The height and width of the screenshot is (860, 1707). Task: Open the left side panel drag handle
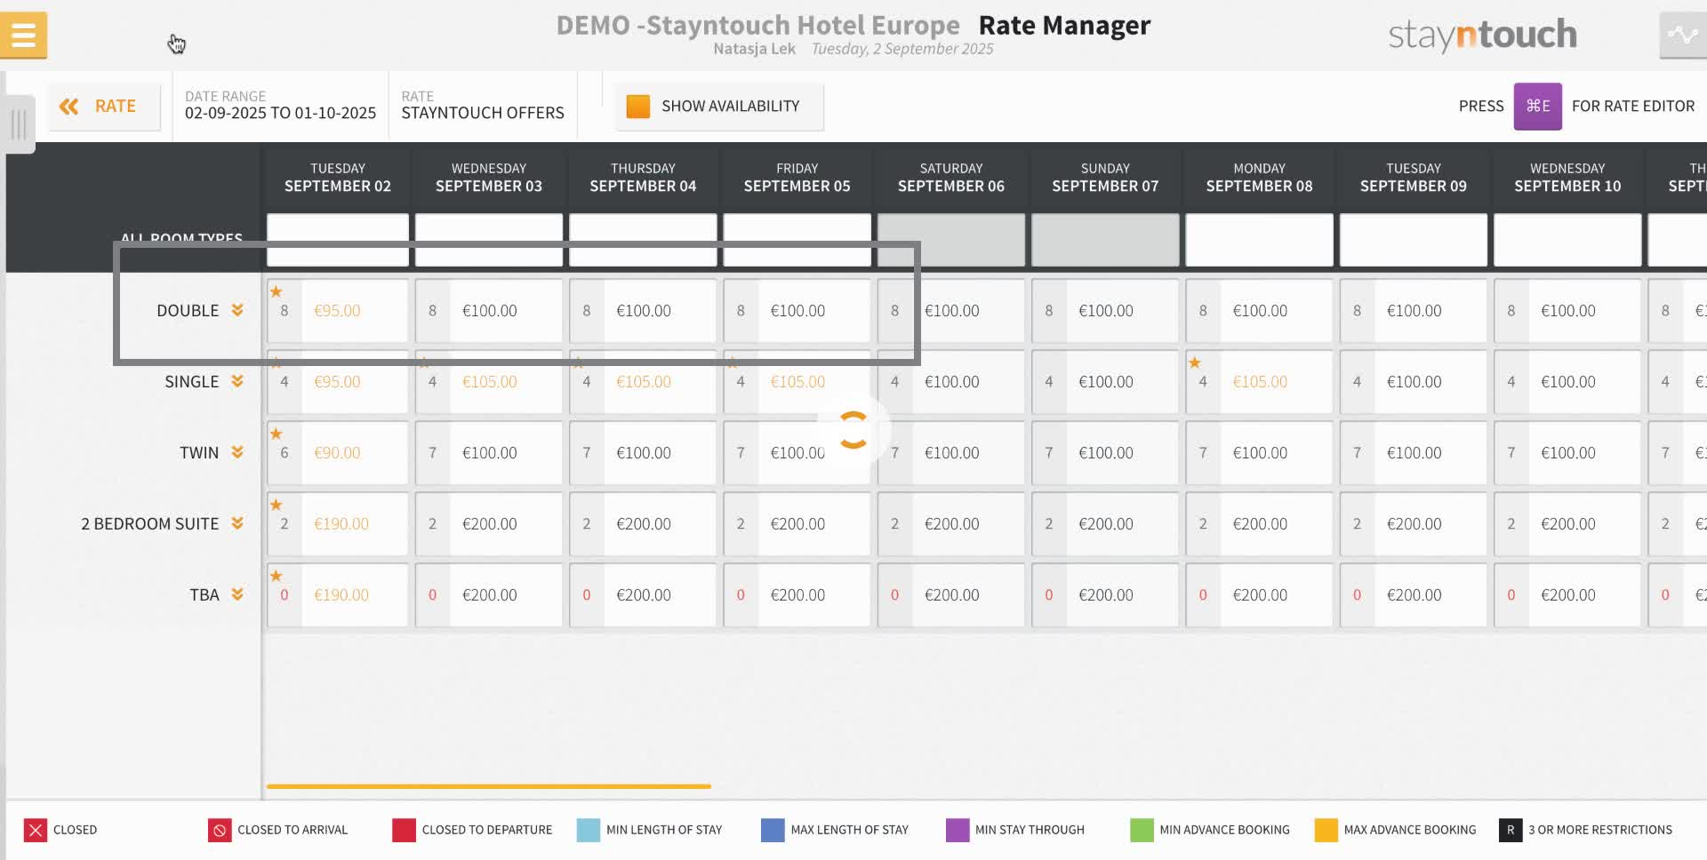18,124
